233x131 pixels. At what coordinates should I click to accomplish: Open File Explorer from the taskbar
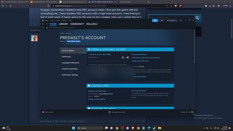[159, 128]
